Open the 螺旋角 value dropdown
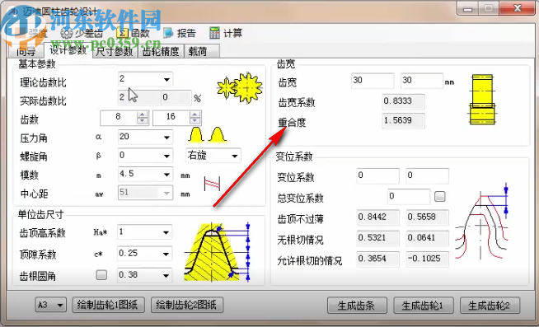The image size is (539, 327). coord(166,156)
